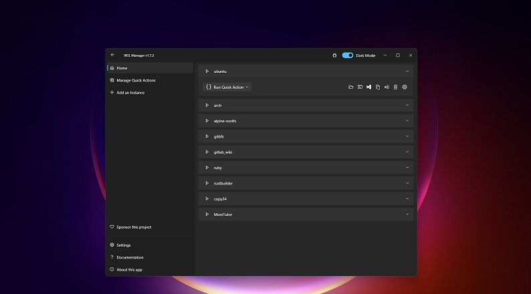Open the Run Quick Action dropdown
The height and width of the screenshot is (294, 531).
tap(227, 88)
